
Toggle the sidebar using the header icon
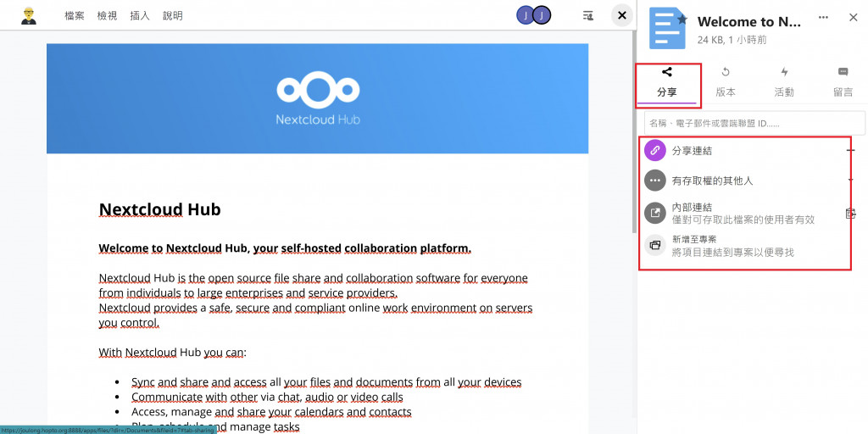tap(588, 15)
